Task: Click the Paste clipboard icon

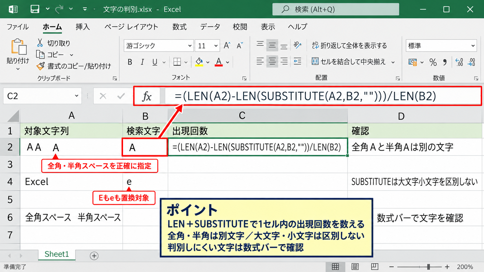Action: tap(19, 47)
